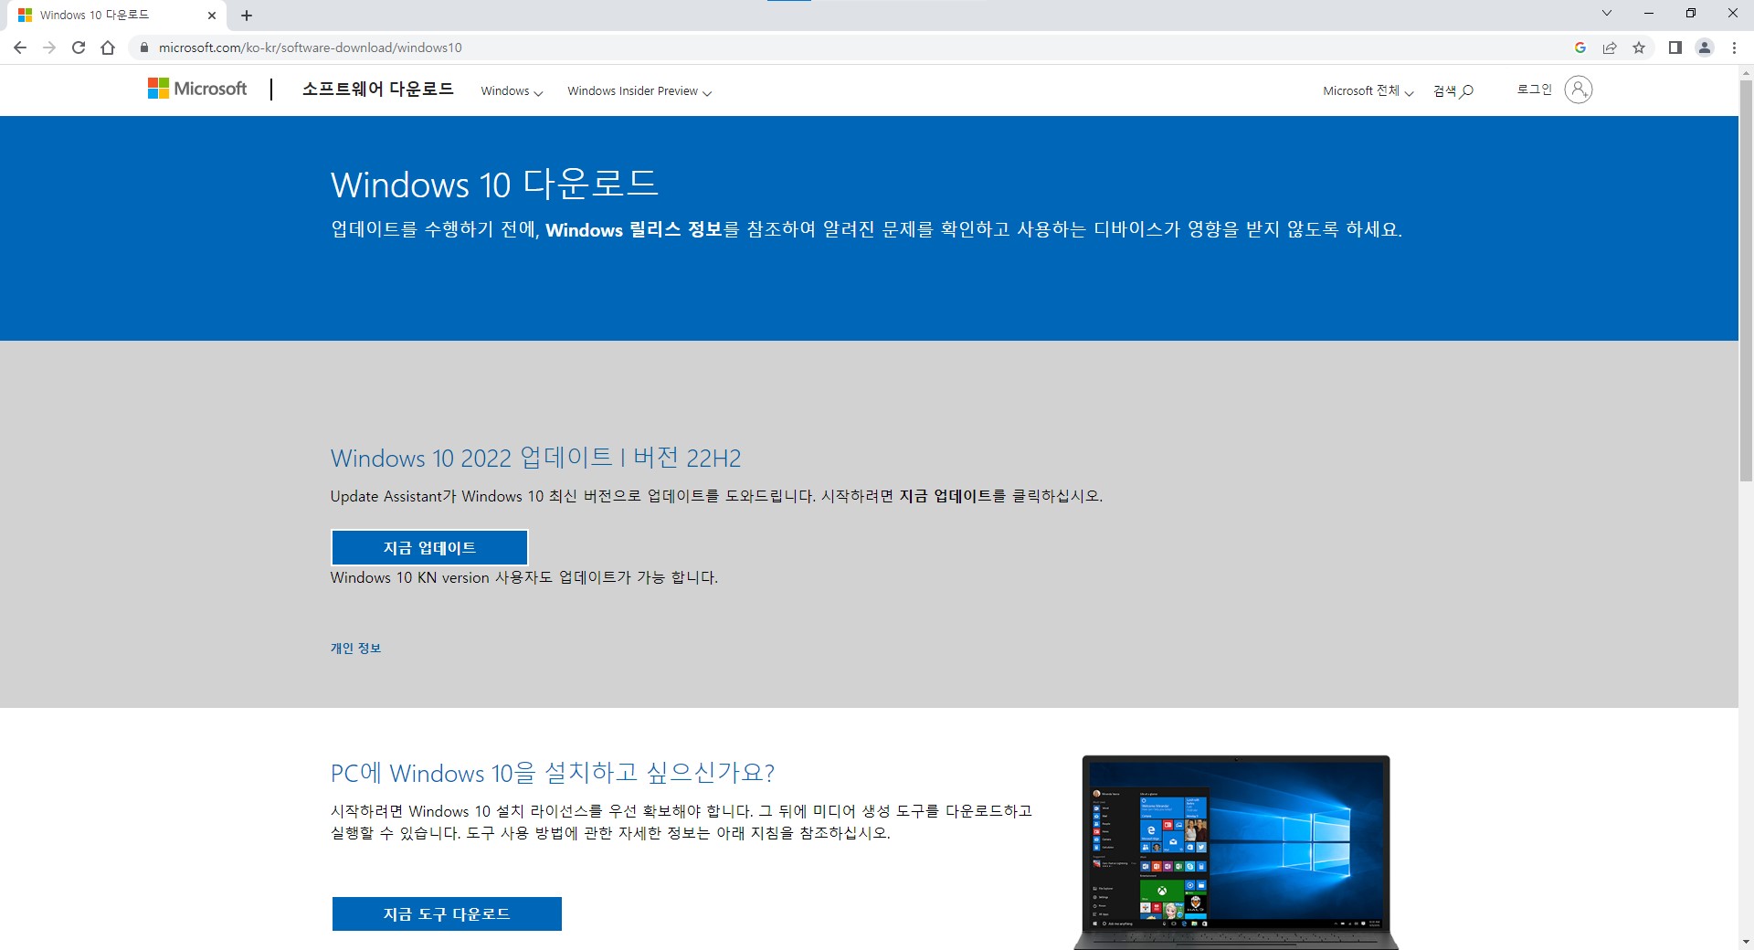Open the 소프트웨어 다운로드 home link
Image resolution: width=1754 pixels, height=950 pixels.
[378, 89]
